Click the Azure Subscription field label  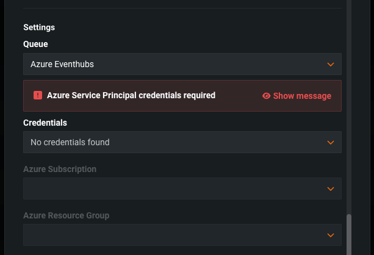click(x=60, y=169)
